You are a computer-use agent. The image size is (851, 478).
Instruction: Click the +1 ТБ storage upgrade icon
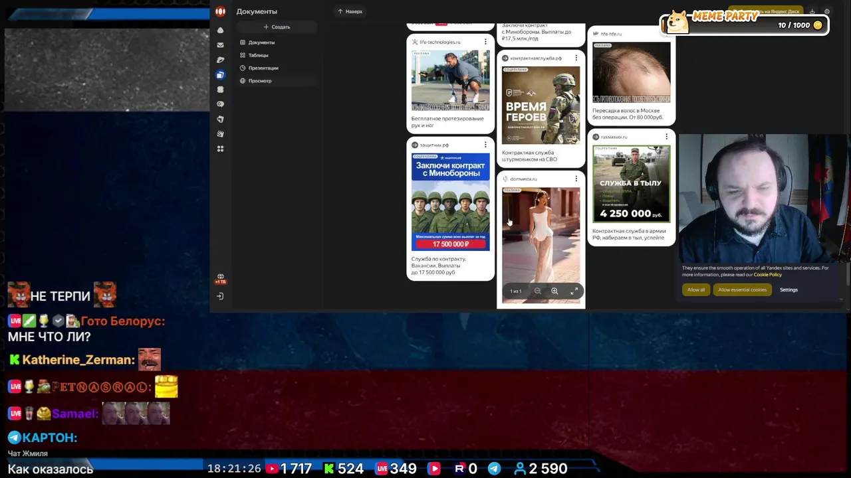point(220,279)
